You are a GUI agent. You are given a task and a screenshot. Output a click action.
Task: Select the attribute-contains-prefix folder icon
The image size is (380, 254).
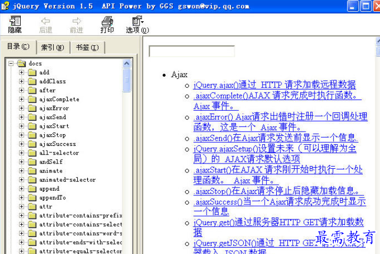(32, 216)
